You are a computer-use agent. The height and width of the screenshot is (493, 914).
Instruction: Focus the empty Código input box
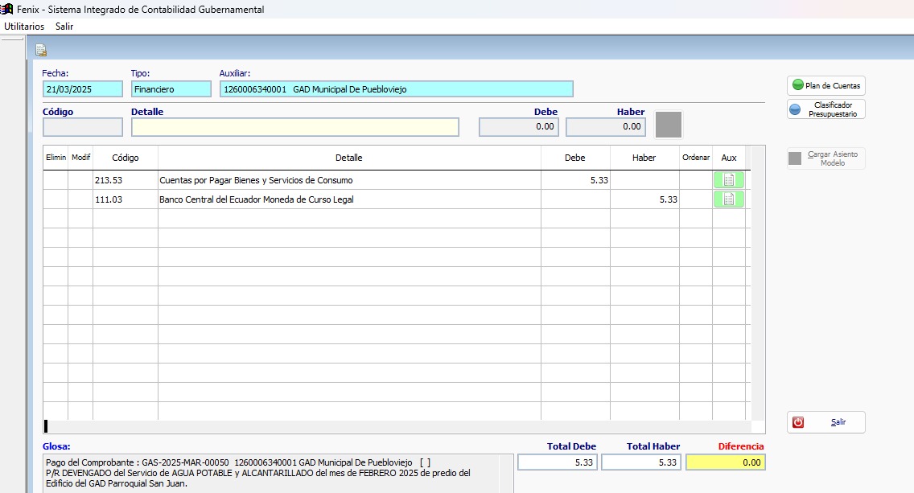[x=82, y=127]
